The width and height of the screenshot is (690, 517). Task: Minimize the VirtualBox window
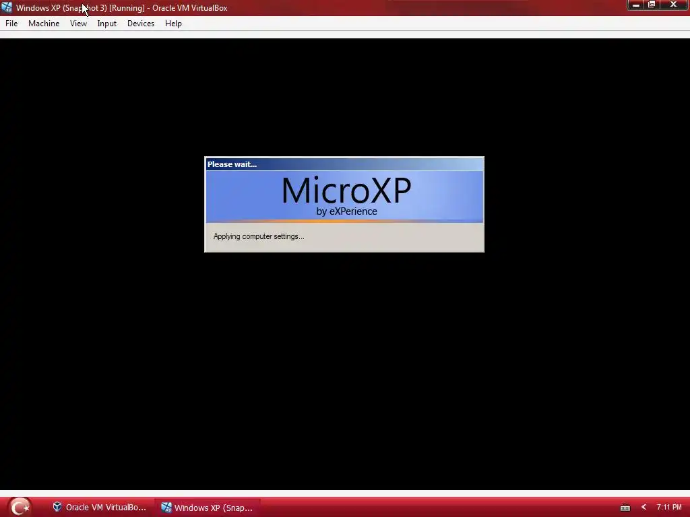coord(636,5)
